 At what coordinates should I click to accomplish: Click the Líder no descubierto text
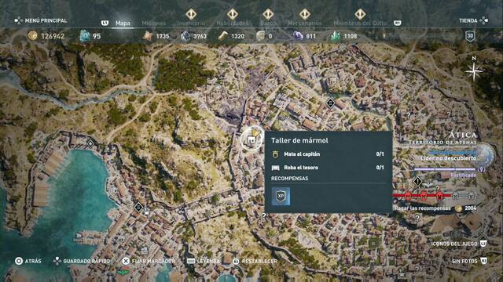coord(448,158)
